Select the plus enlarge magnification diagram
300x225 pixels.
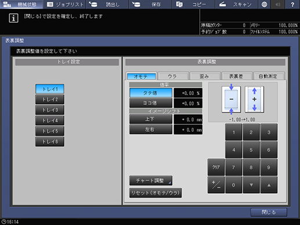pyautogui.click(x=254, y=99)
